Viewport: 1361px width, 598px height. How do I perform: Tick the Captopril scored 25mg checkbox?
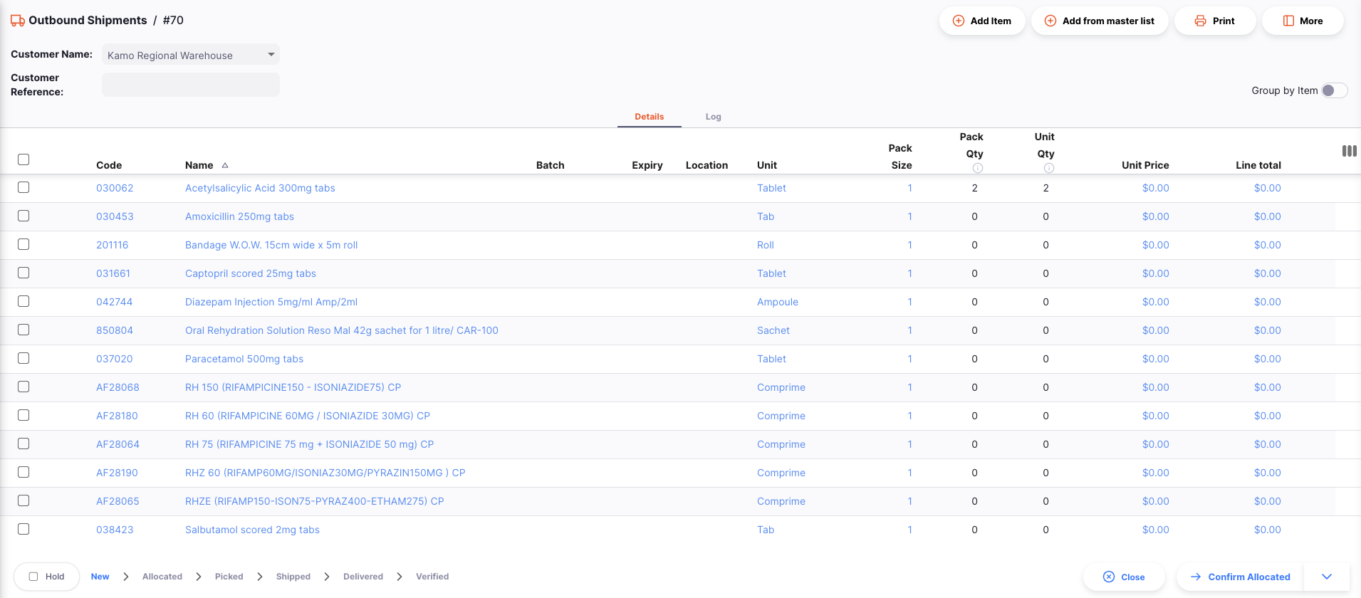tap(24, 273)
